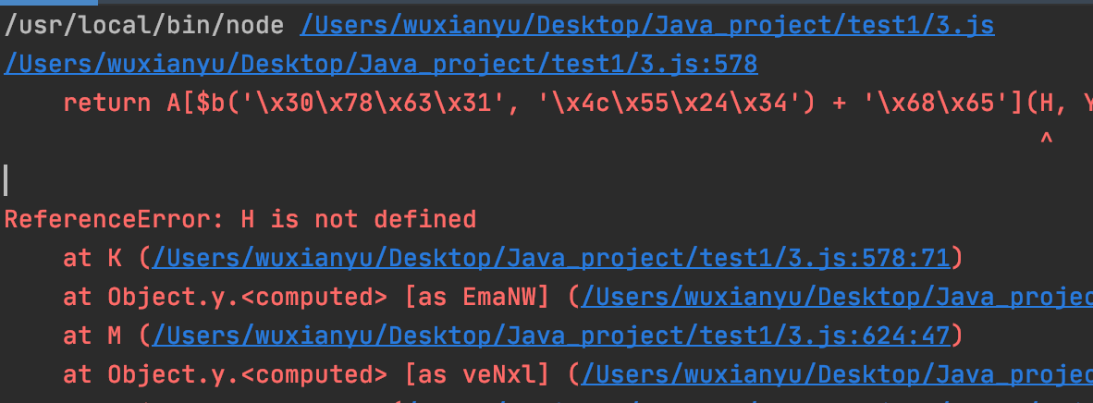
Task: Open the file link in veNxl stack frame
Action: 837,376
